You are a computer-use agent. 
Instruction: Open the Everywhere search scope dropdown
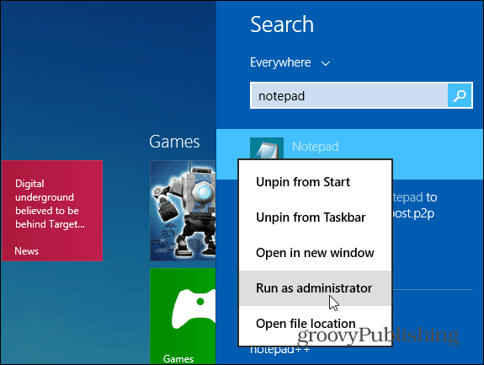[290, 62]
